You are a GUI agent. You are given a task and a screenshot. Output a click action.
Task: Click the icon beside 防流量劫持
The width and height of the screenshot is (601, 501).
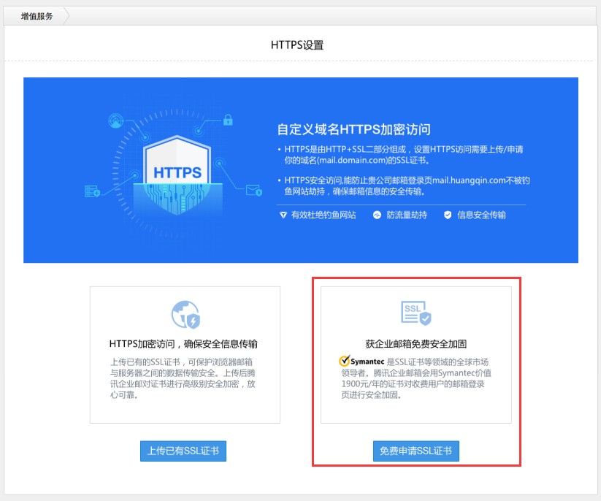[x=378, y=215]
